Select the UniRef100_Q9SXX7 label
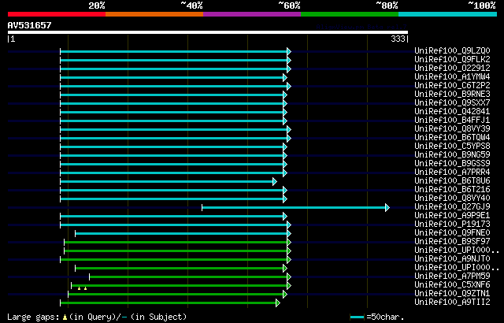 coord(452,103)
